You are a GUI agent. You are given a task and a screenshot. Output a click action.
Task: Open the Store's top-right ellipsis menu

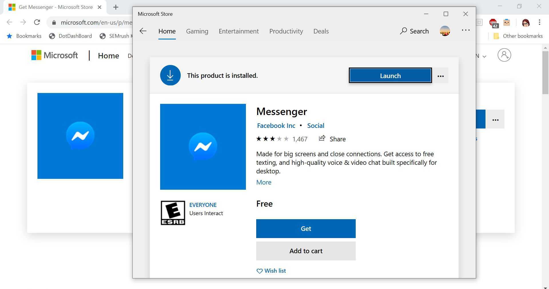[x=466, y=30]
